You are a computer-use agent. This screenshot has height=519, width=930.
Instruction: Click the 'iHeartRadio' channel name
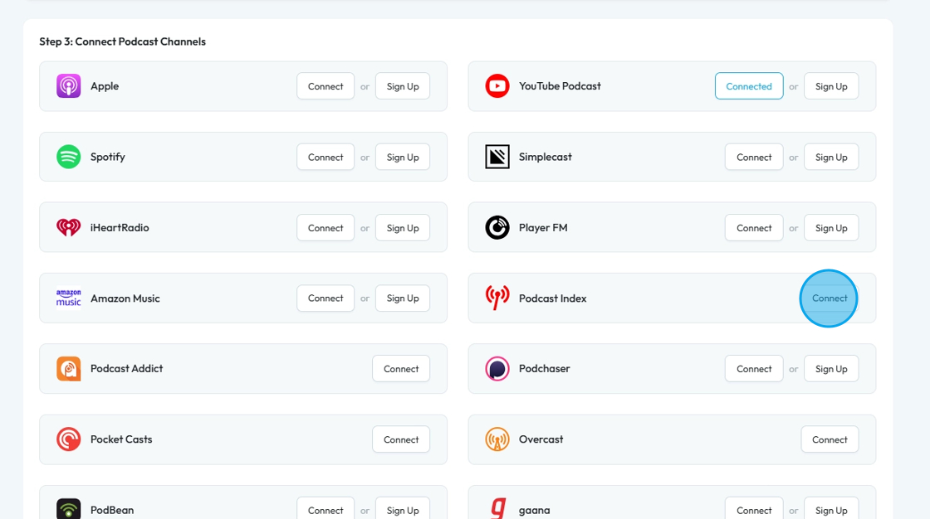[120, 227]
